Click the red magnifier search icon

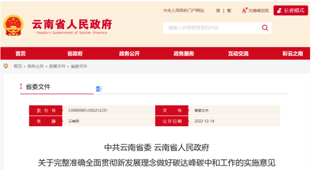(265, 28)
